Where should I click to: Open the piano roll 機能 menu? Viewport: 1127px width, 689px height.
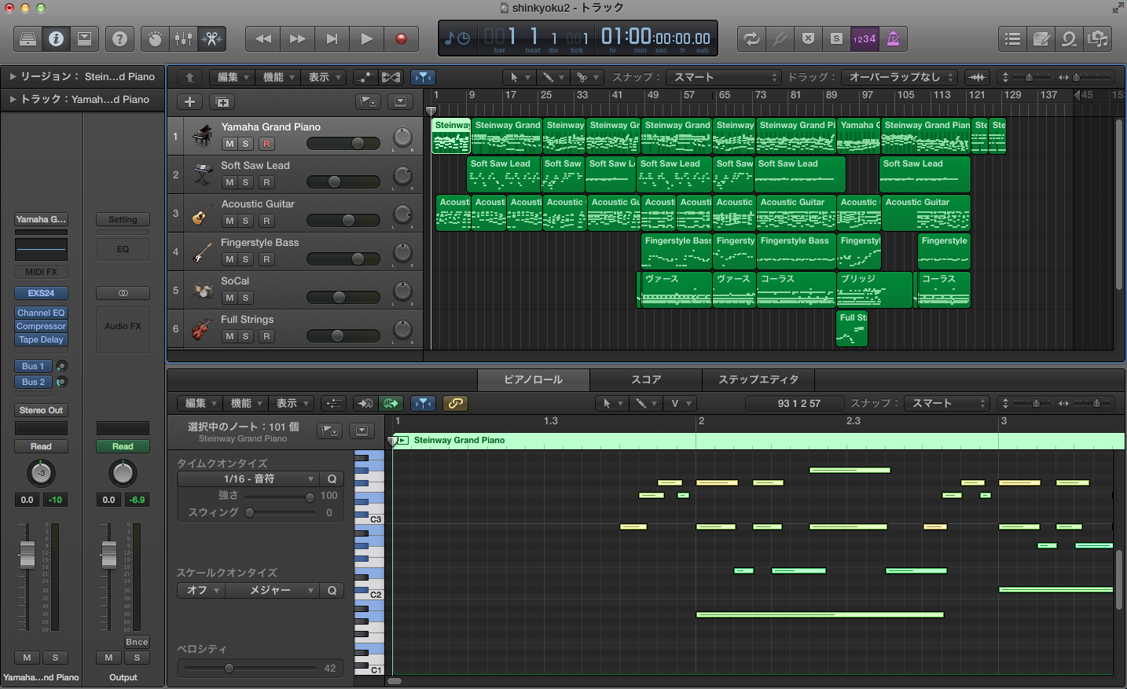pos(247,403)
